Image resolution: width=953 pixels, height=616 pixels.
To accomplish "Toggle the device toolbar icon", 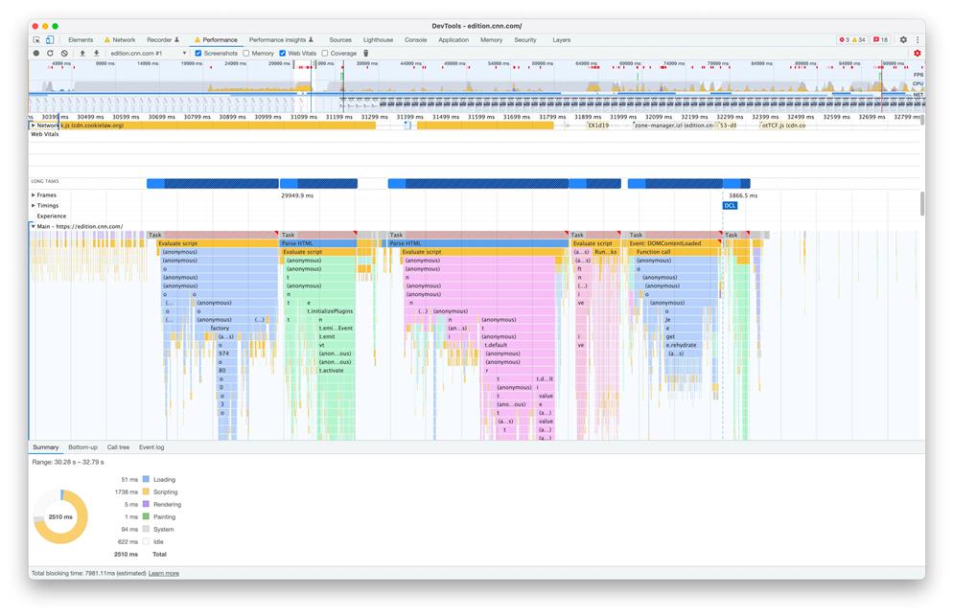I will coord(50,40).
